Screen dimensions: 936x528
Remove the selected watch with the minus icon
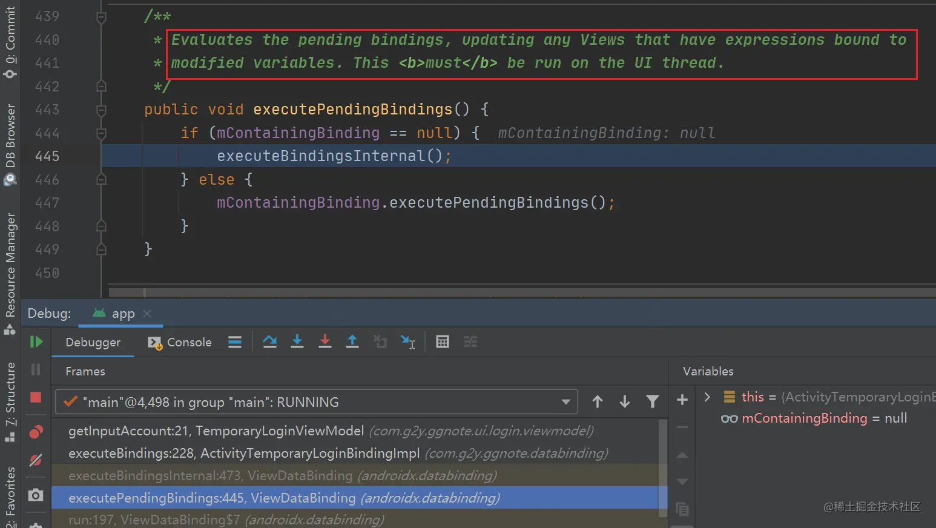[682, 427]
